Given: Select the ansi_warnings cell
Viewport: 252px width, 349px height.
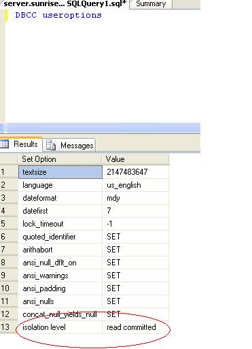Looking at the screenshot, I should [x=60, y=276].
